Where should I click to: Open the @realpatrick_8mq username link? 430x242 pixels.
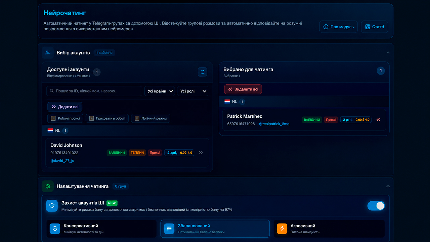(274, 124)
